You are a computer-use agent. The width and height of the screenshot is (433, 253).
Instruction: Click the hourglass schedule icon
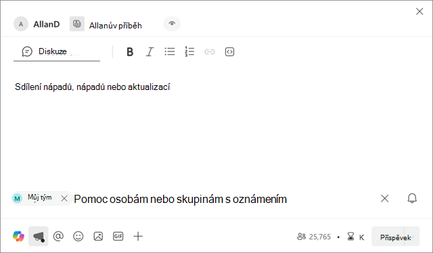tap(350, 237)
